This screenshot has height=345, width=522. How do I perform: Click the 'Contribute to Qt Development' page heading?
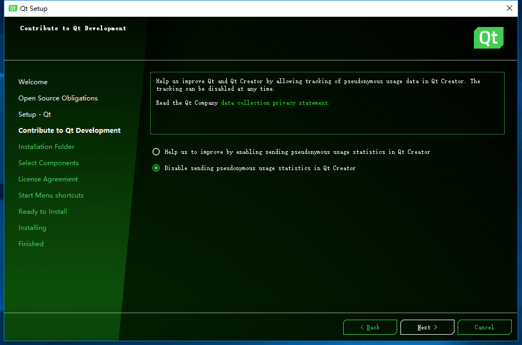click(73, 28)
